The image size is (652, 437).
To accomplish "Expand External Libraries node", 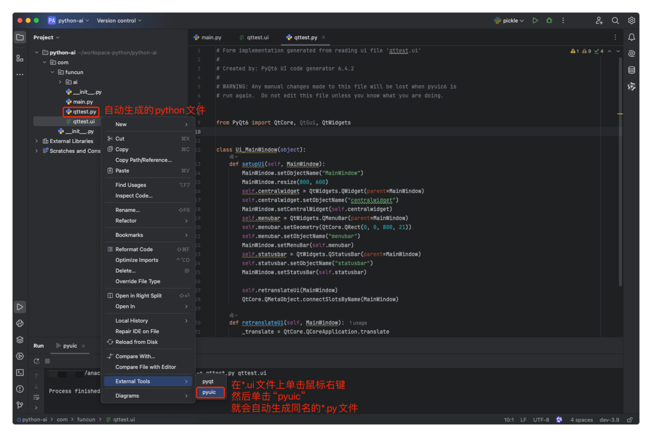I will (37, 141).
